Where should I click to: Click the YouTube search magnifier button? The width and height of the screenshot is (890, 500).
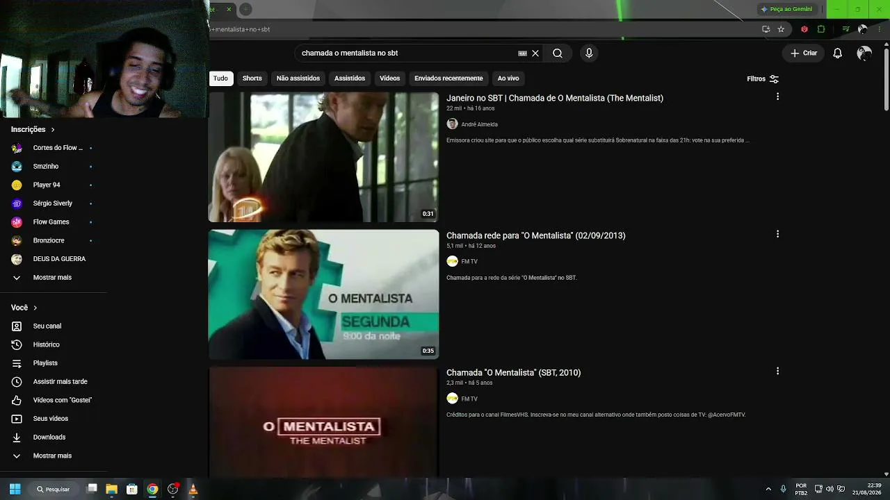click(x=558, y=53)
